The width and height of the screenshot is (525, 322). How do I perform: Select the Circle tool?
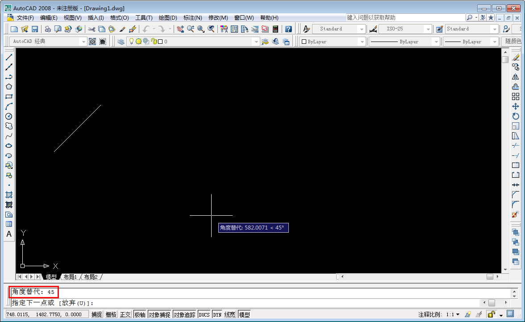[x=9, y=116]
